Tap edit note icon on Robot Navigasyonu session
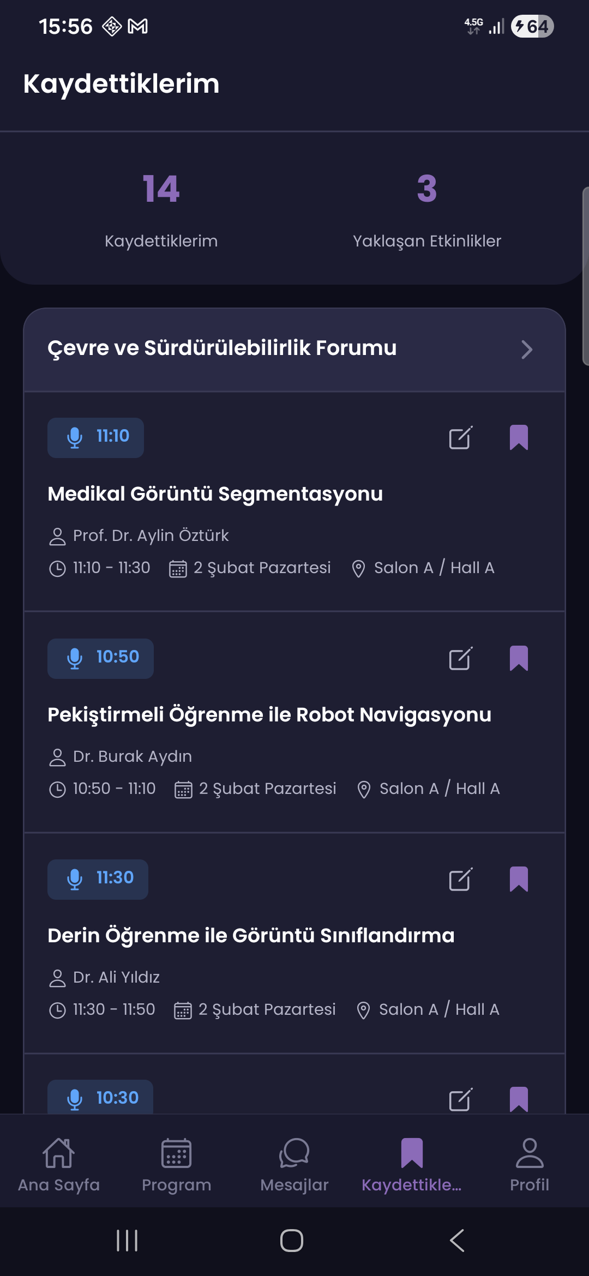This screenshot has width=589, height=1276. [460, 659]
